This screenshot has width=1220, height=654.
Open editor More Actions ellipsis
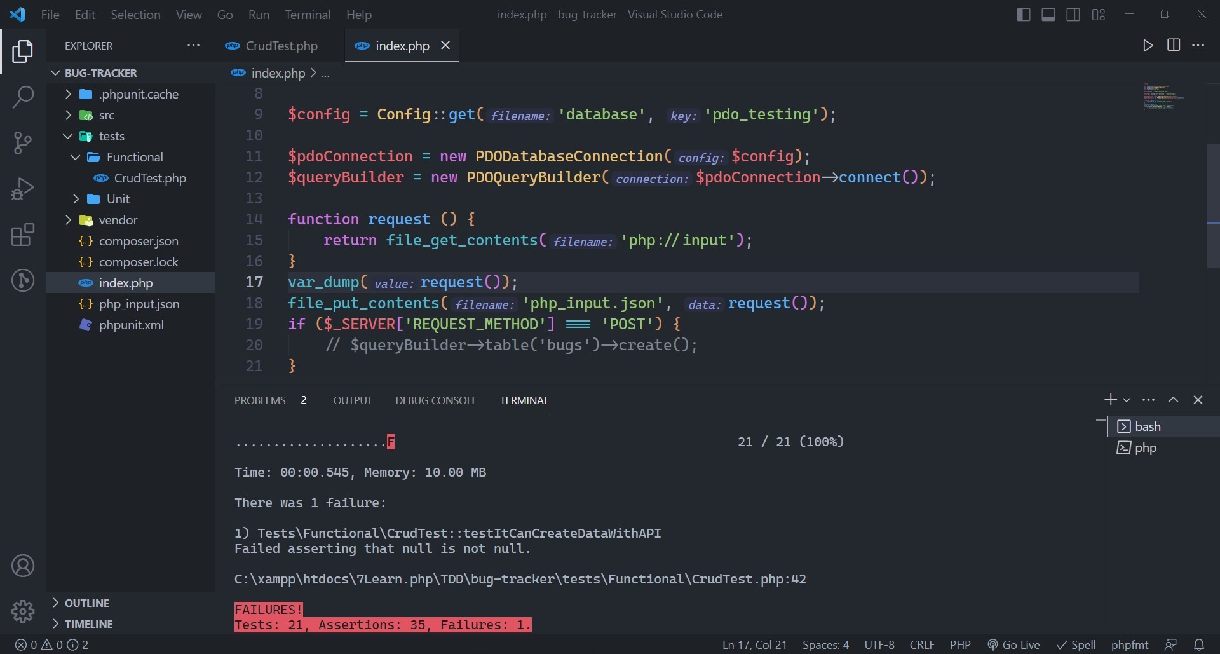coord(1198,45)
